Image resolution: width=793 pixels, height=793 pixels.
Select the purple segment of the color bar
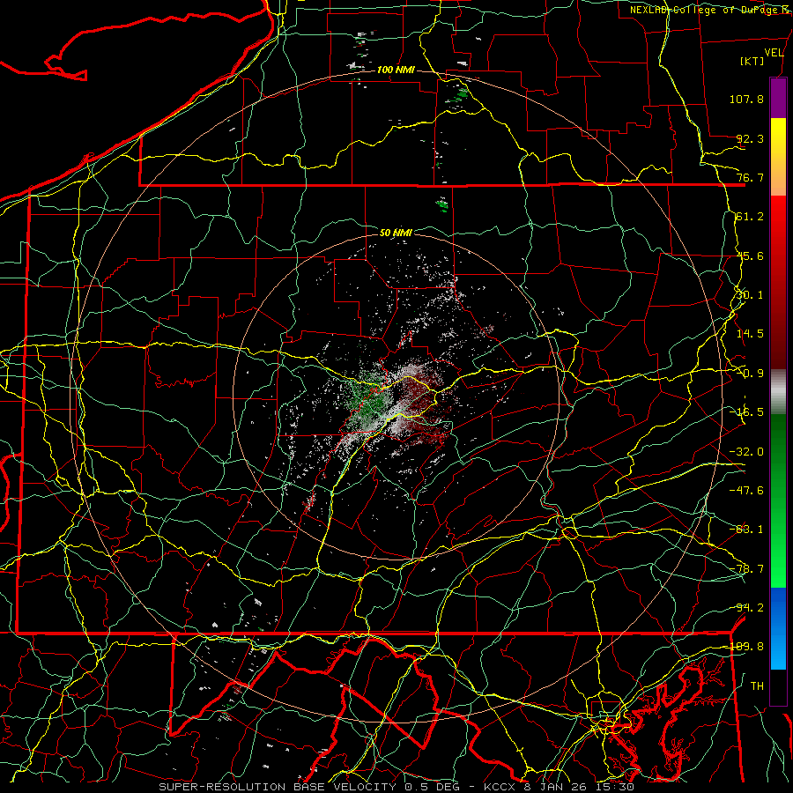tap(778, 98)
